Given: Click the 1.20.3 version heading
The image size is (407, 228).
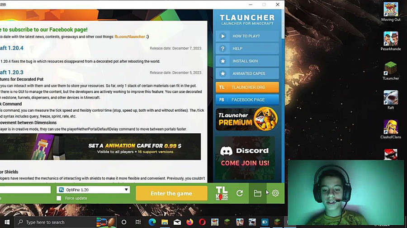Looking at the screenshot, I should coord(11,73).
